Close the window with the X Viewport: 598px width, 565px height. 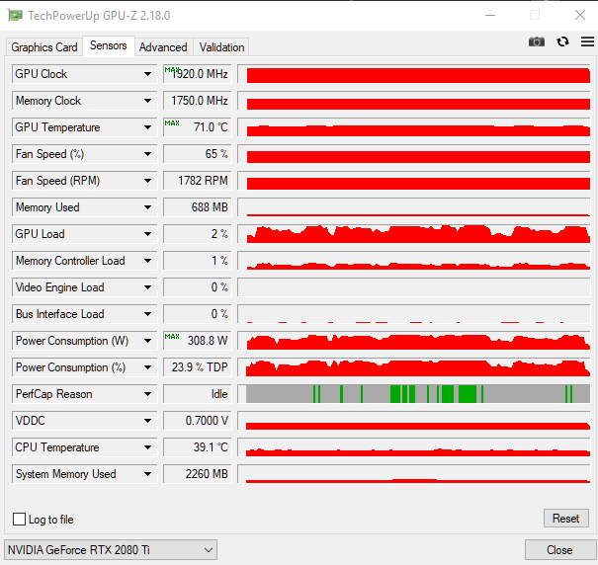580,15
